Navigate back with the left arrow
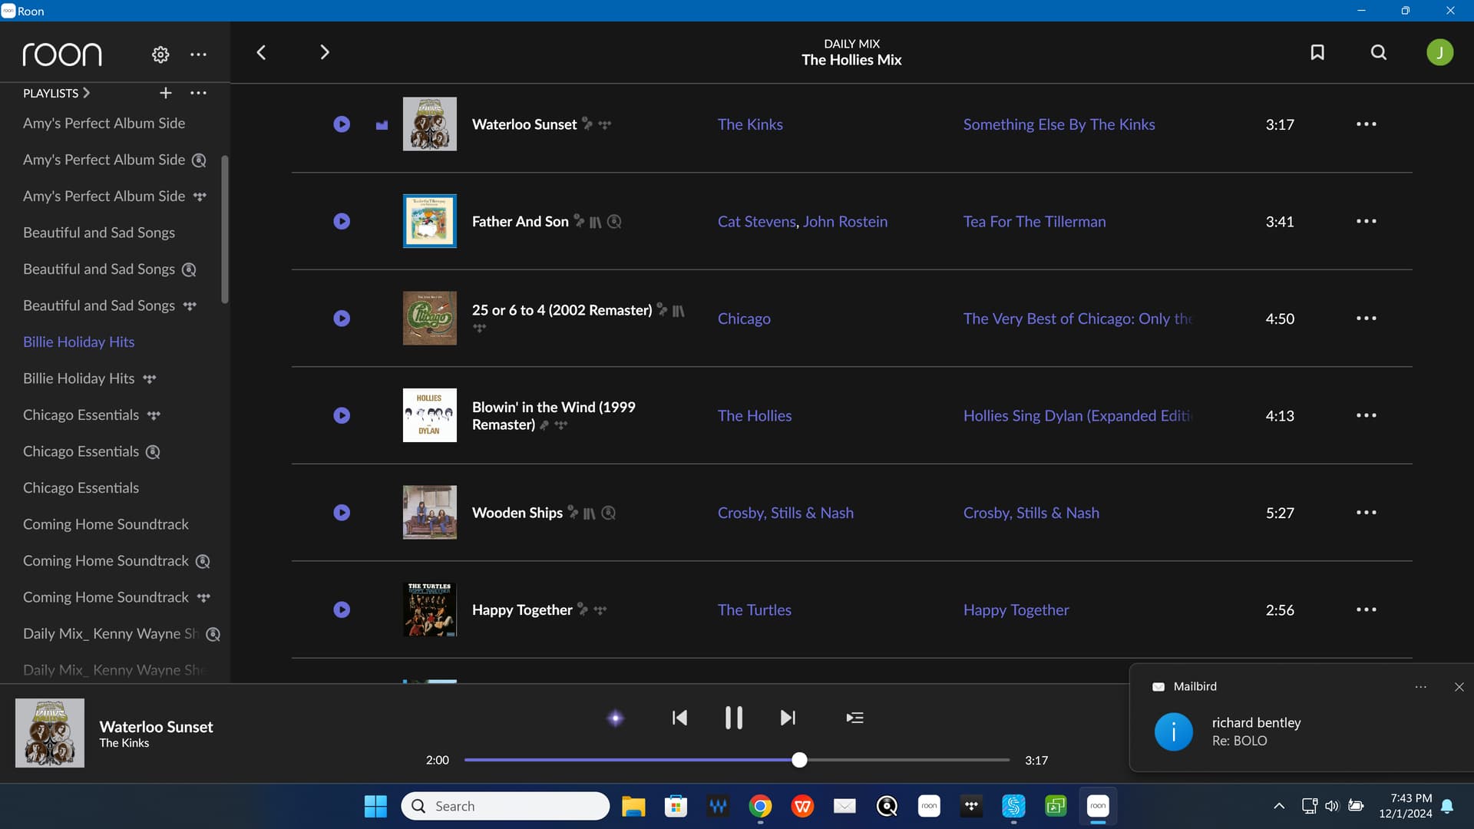Image resolution: width=1474 pixels, height=829 pixels. (x=261, y=52)
